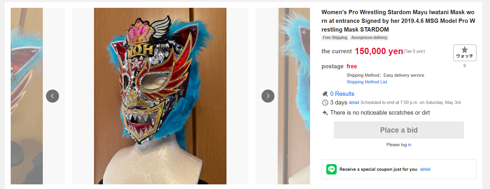Open the auction end time detail link
Image resolution: width=490 pixels, height=189 pixels.
point(354,102)
